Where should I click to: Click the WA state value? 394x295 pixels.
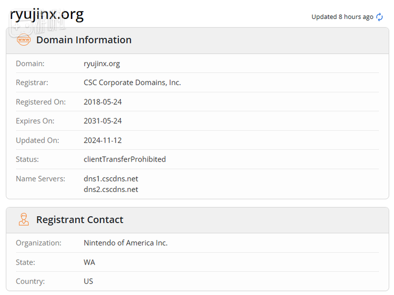coord(89,262)
